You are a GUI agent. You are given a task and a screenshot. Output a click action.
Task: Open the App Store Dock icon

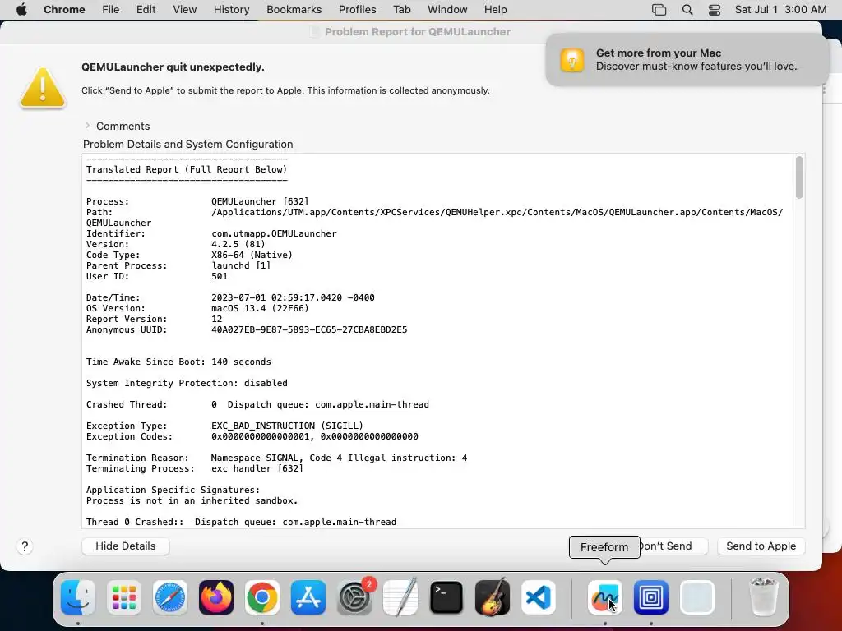pos(308,597)
